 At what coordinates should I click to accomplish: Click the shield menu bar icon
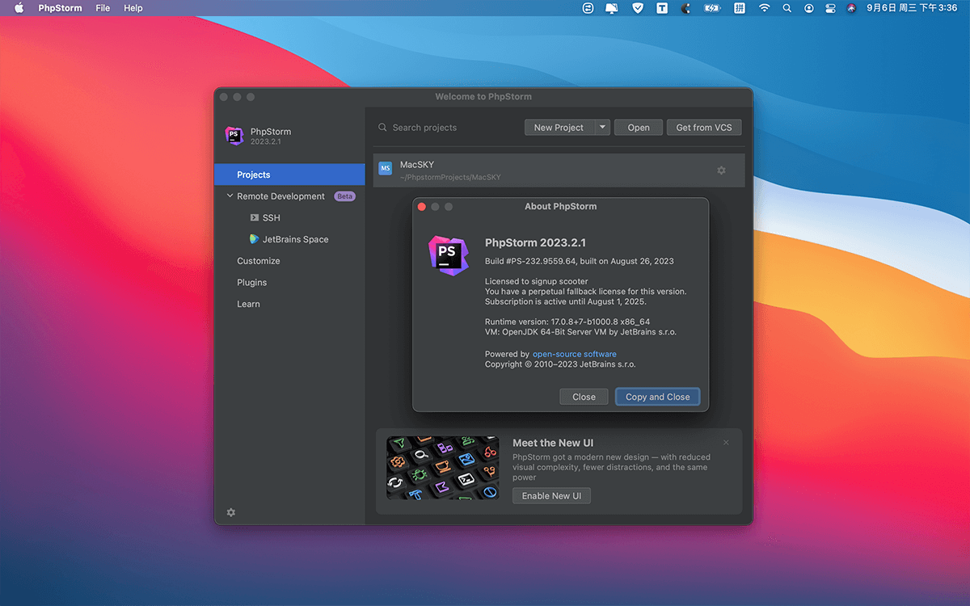click(x=637, y=8)
